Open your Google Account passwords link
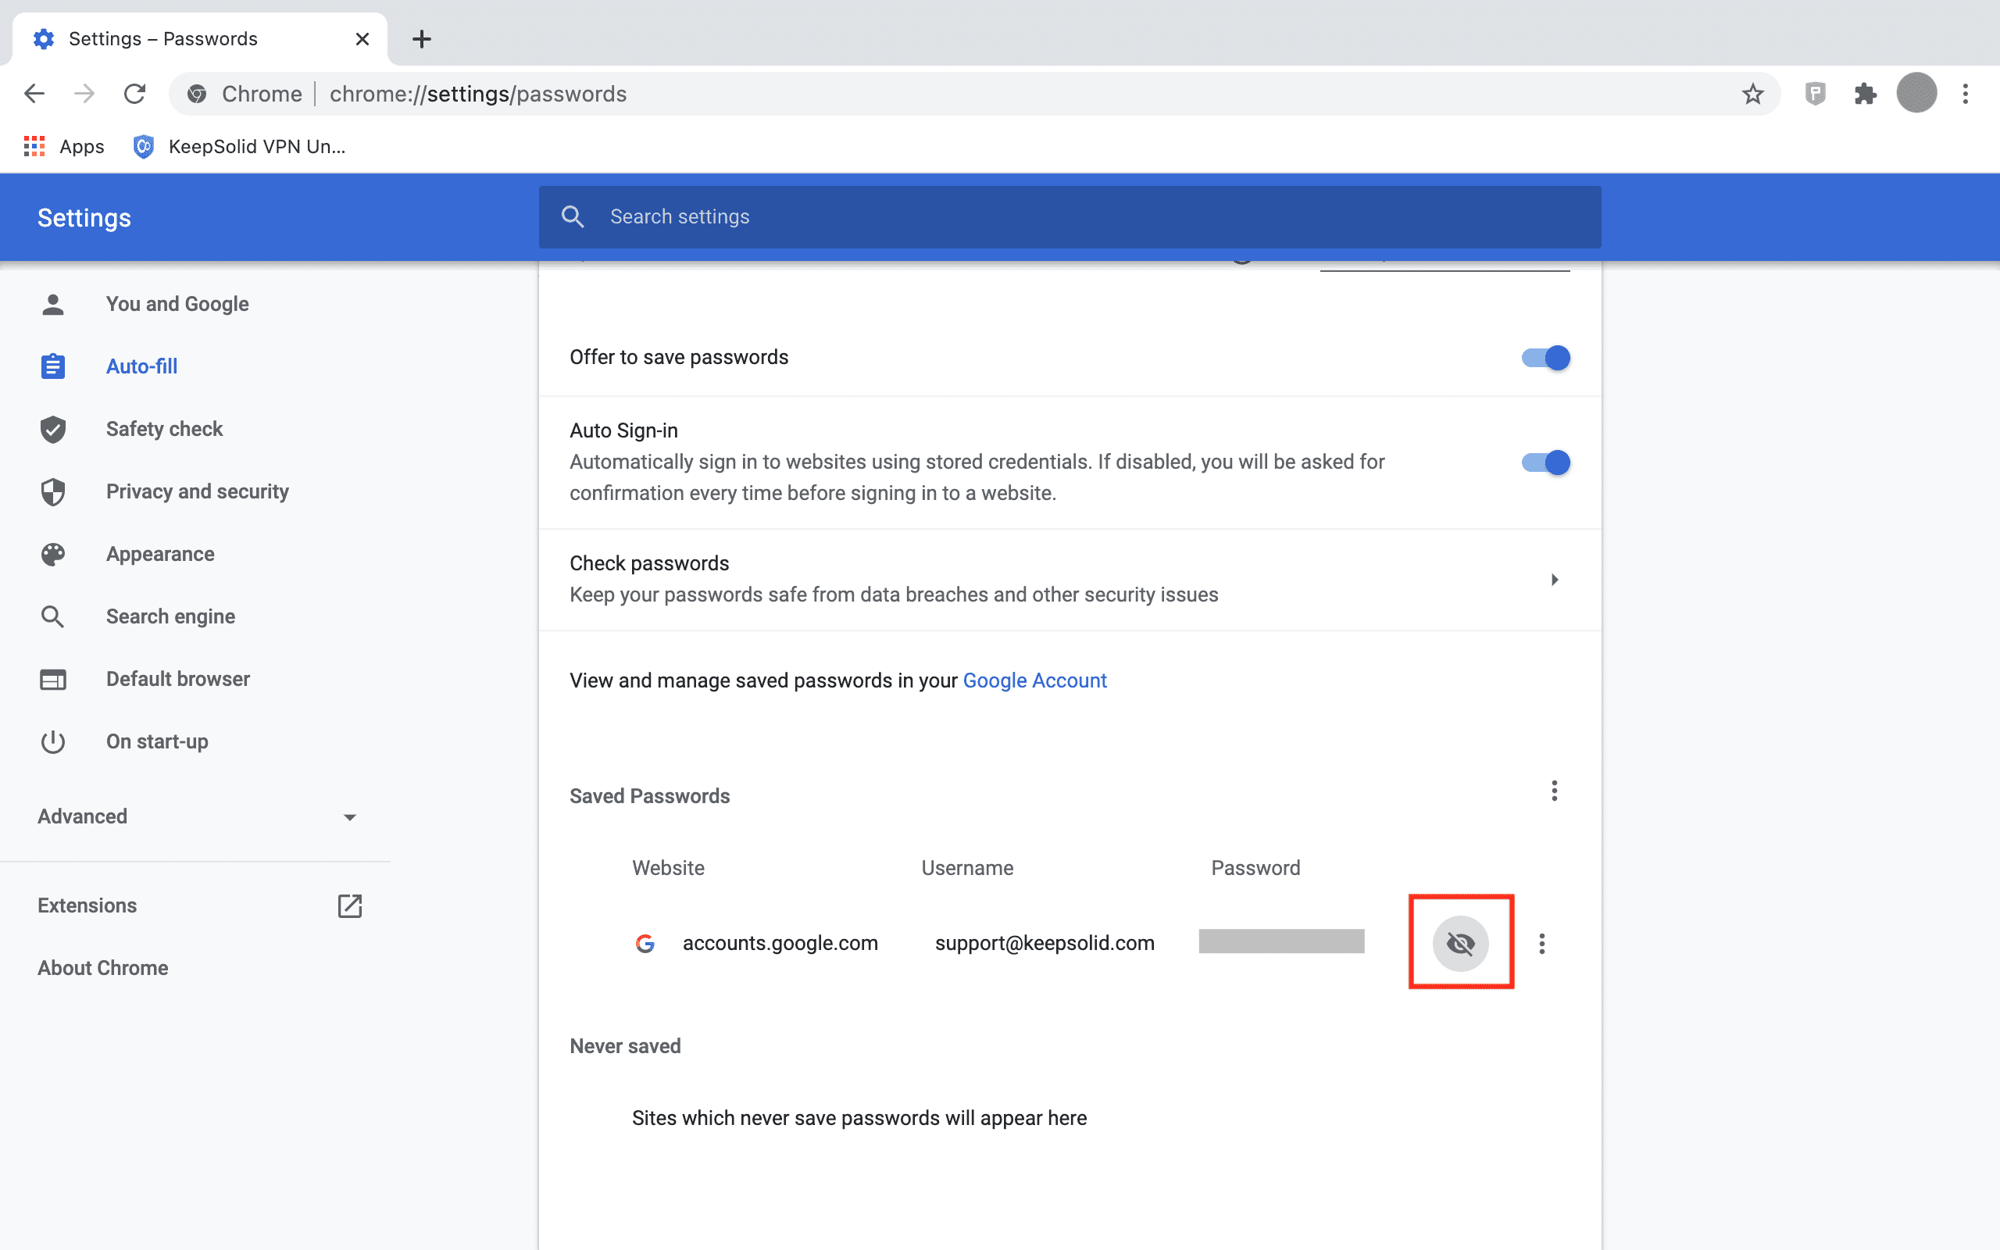 pyautogui.click(x=1034, y=680)
